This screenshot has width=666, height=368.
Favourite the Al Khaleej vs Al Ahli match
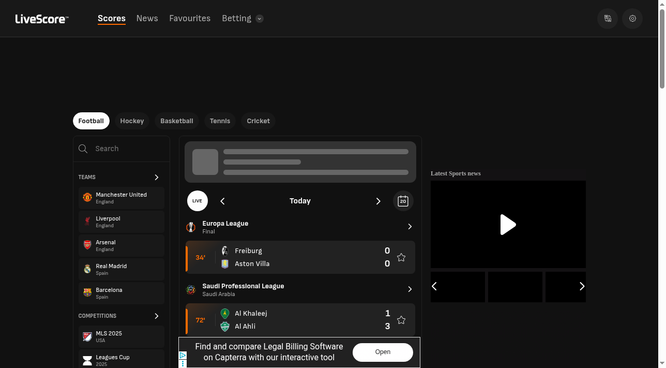click(401, 320)
